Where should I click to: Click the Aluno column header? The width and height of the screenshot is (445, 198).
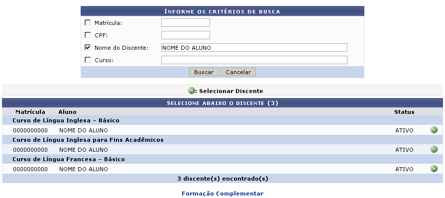click(67, 112)
